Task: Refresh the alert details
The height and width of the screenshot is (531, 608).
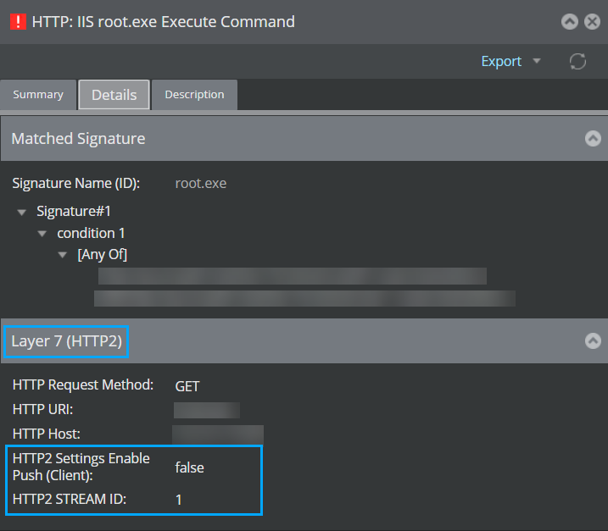Action: (577, 61)
